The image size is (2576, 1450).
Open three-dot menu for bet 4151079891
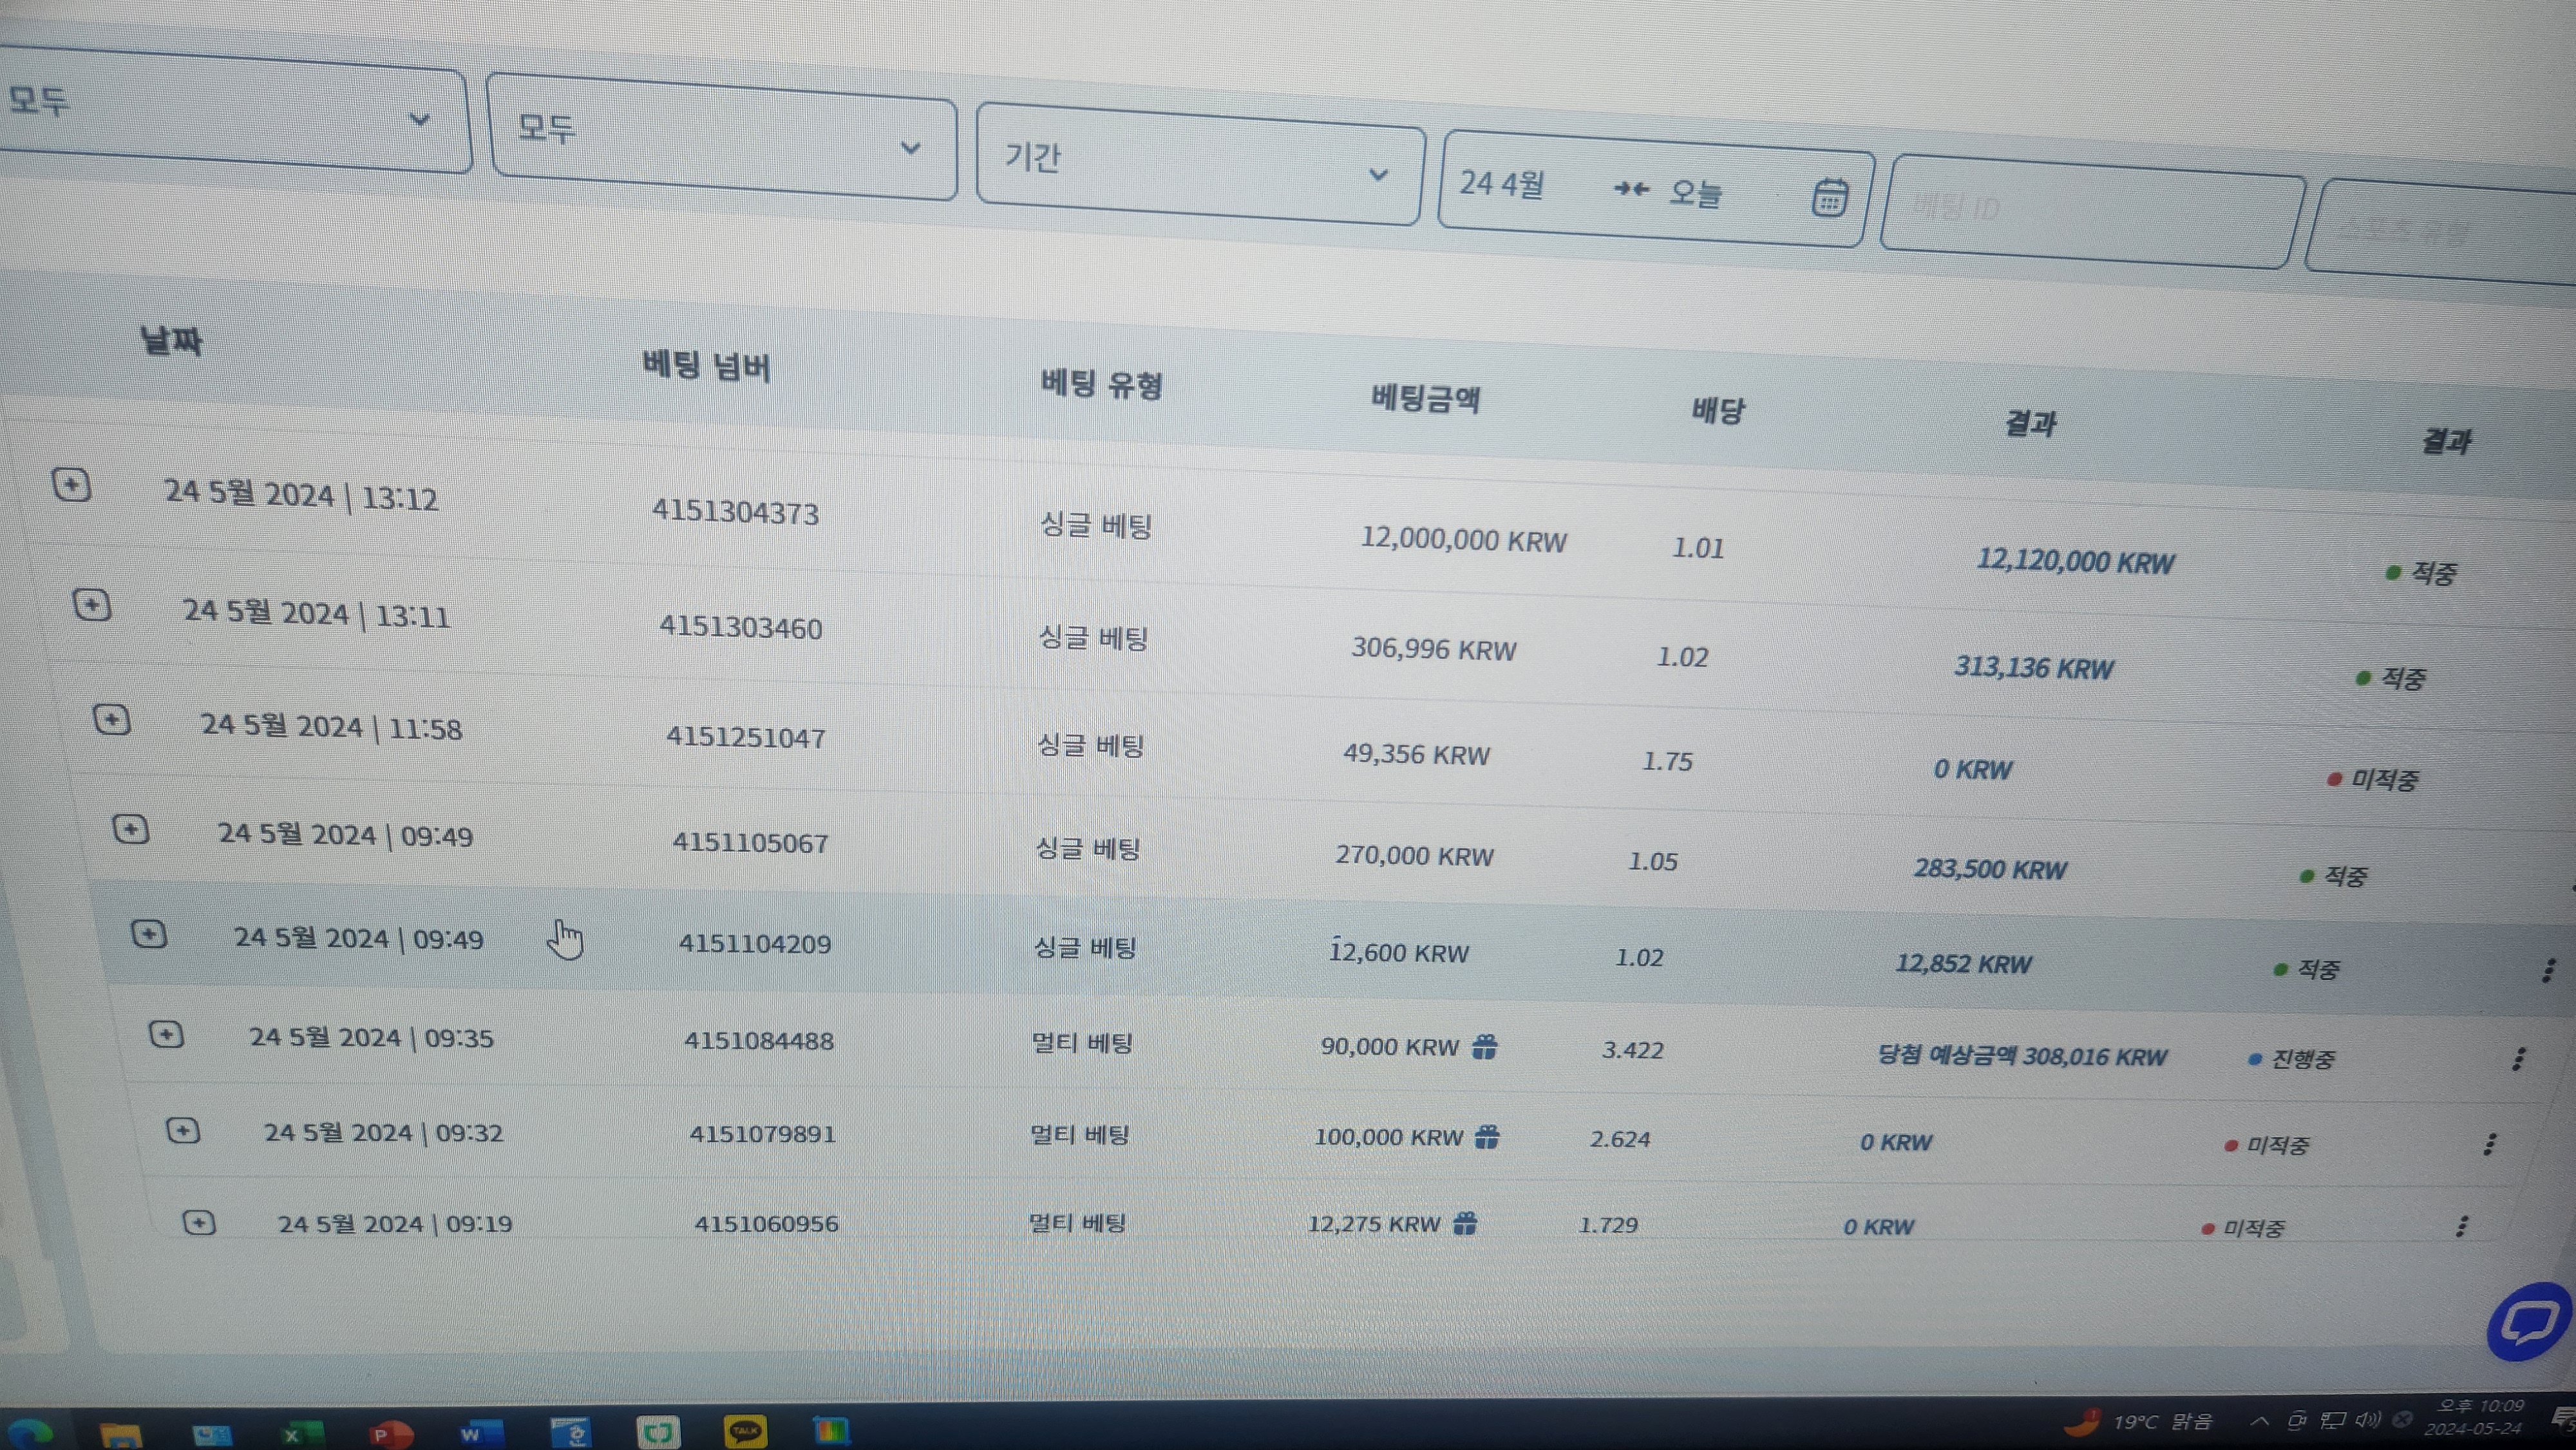pos(2490,1144)
